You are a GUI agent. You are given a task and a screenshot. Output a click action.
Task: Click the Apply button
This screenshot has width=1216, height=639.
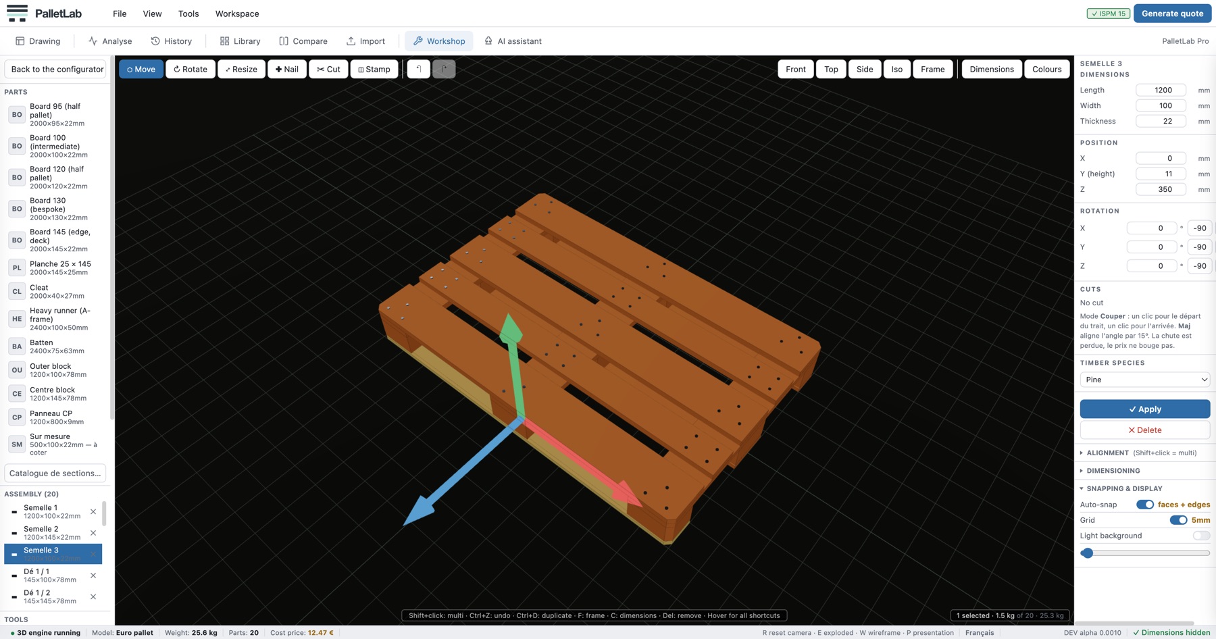pyautogui.click(x=1144, y=409)
